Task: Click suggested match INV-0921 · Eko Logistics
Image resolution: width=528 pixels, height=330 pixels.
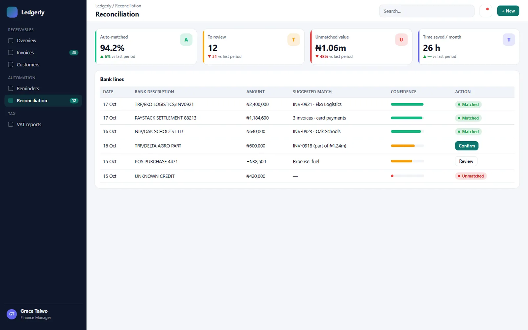Action: point(317,104)
